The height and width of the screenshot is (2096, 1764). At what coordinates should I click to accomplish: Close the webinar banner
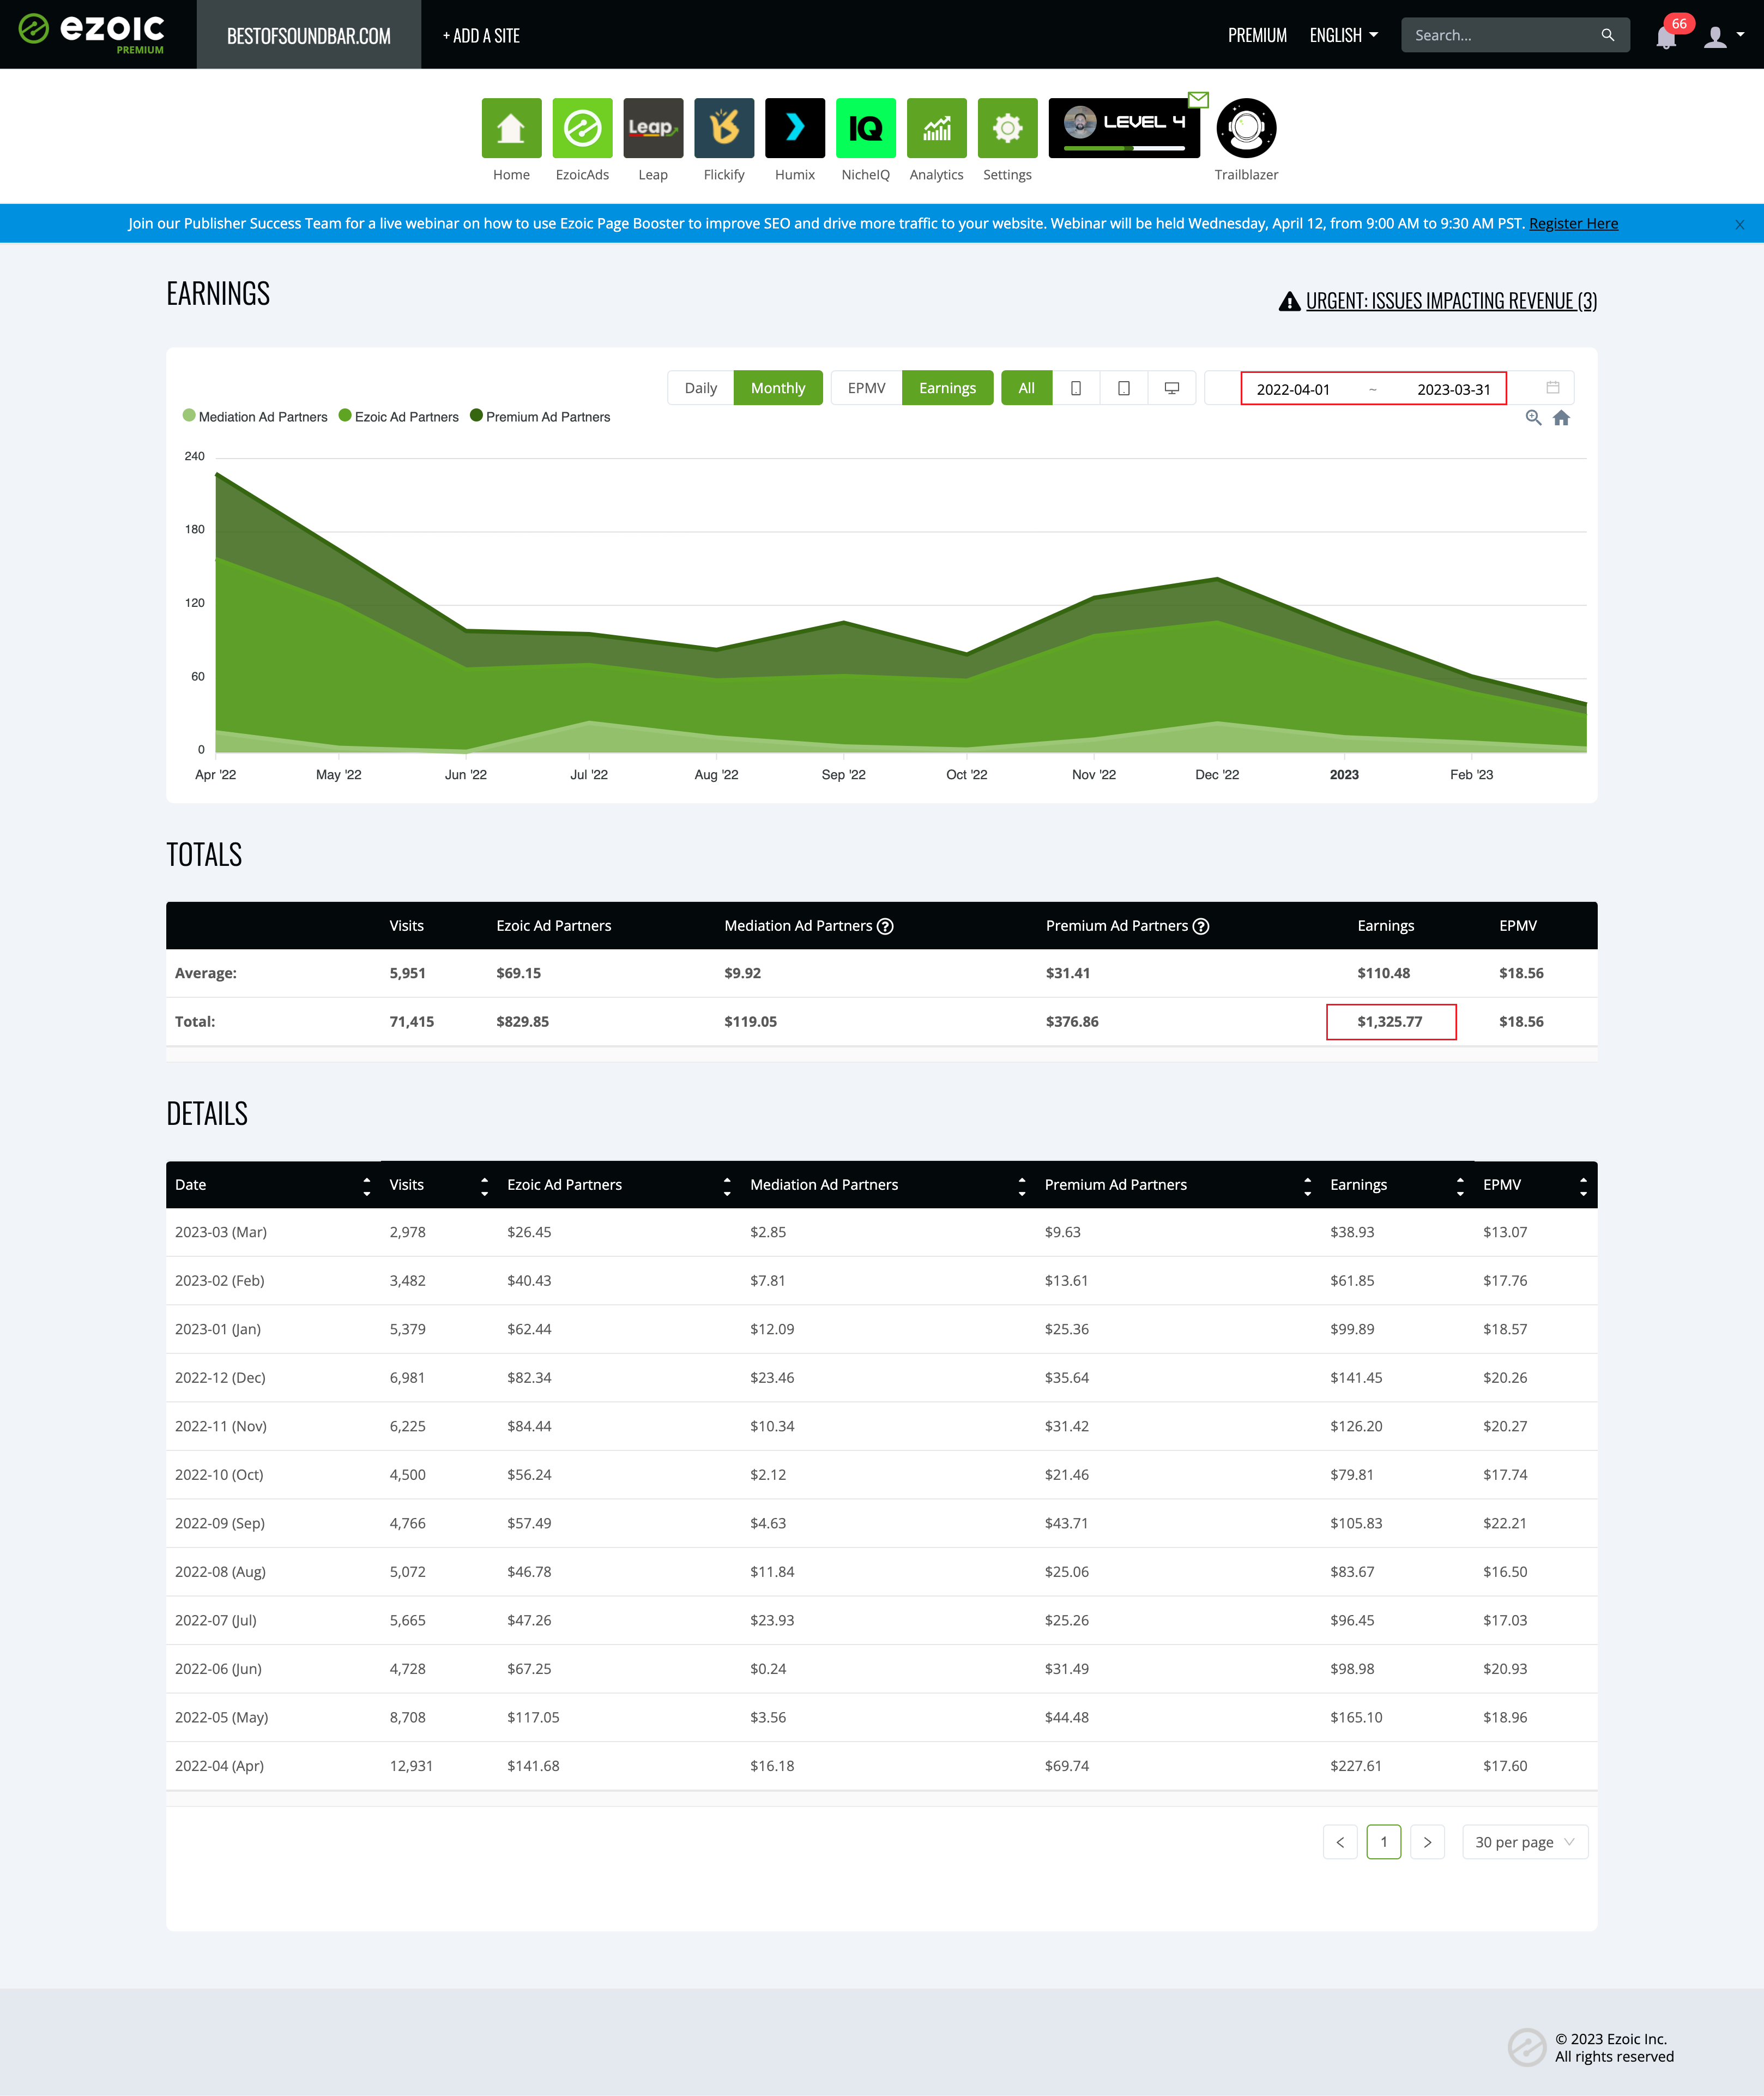pyautogui.click(x=1739, y=224)
